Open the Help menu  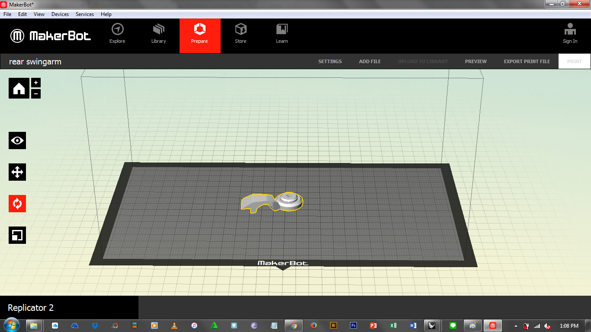point(106,14)
